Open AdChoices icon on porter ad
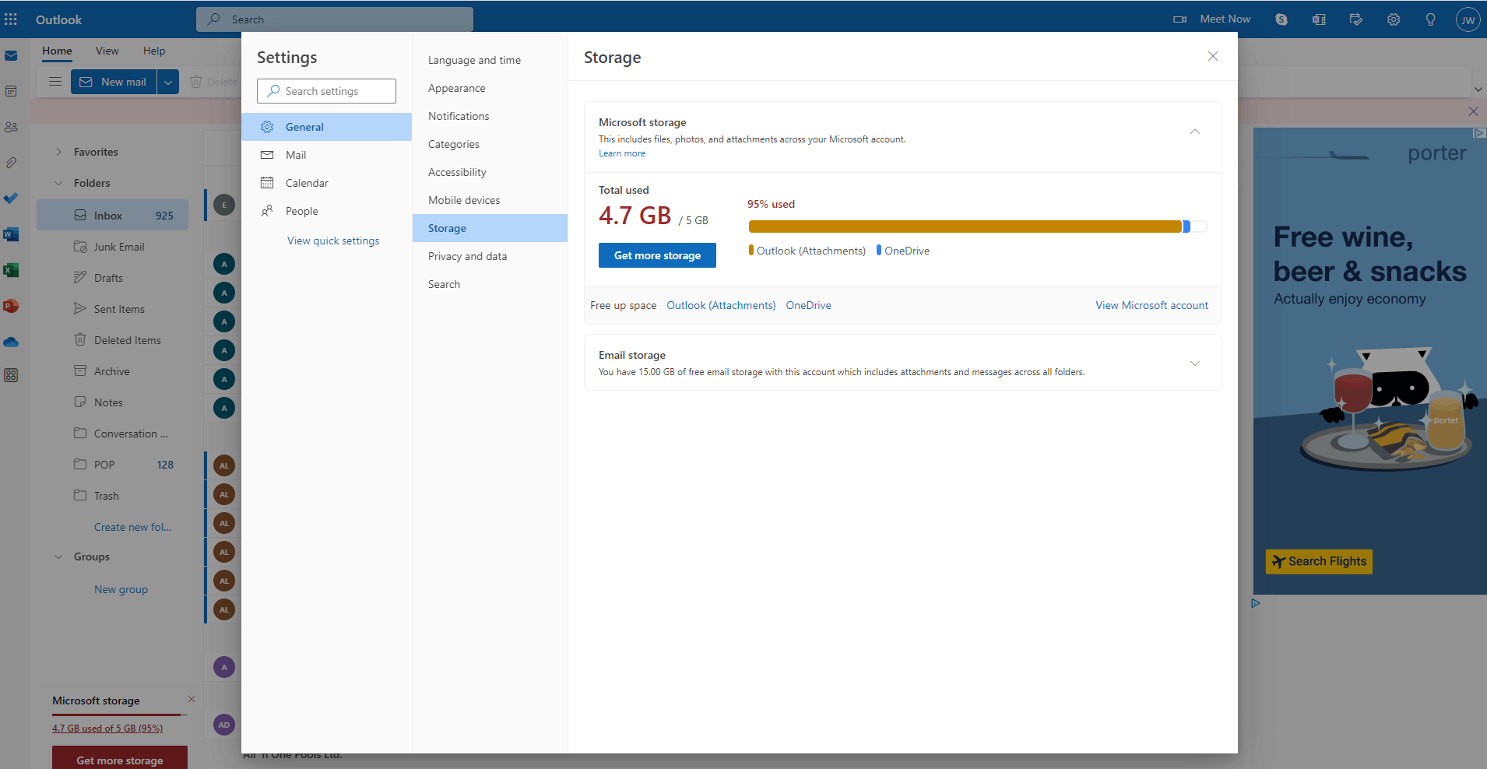The image size is (1487, 769). point(1479,133)
